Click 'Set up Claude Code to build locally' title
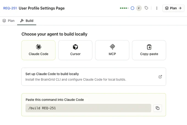Image resolution: width=187 pixels, height=125 pixels. pyautogui.click(x=52, y=74)
